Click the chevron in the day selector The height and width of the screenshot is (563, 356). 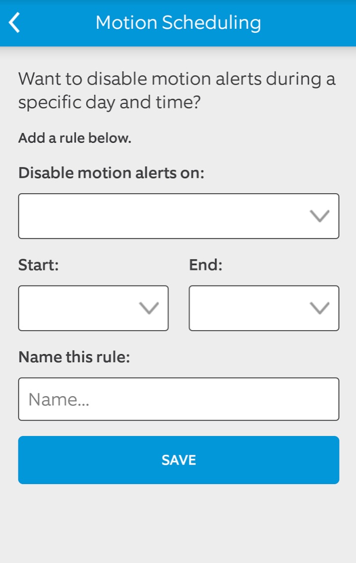coord(319,216)
